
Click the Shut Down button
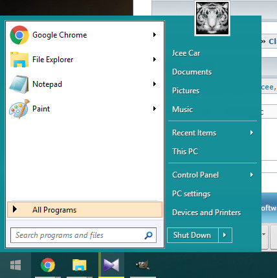click(192, 235)
